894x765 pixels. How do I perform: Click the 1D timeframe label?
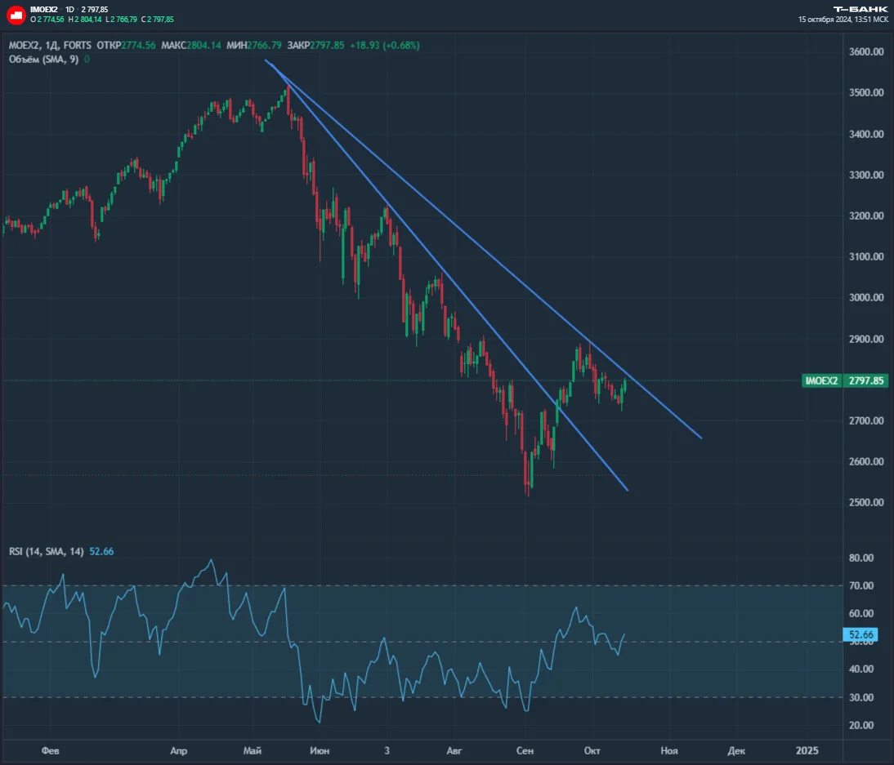tap(69, 10)
